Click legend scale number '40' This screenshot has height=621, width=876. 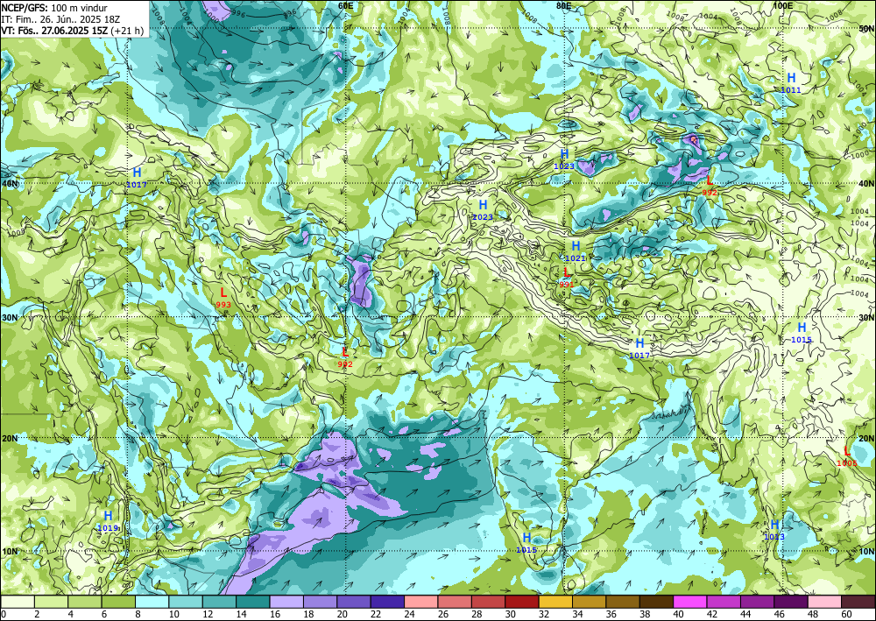point(678,615)
